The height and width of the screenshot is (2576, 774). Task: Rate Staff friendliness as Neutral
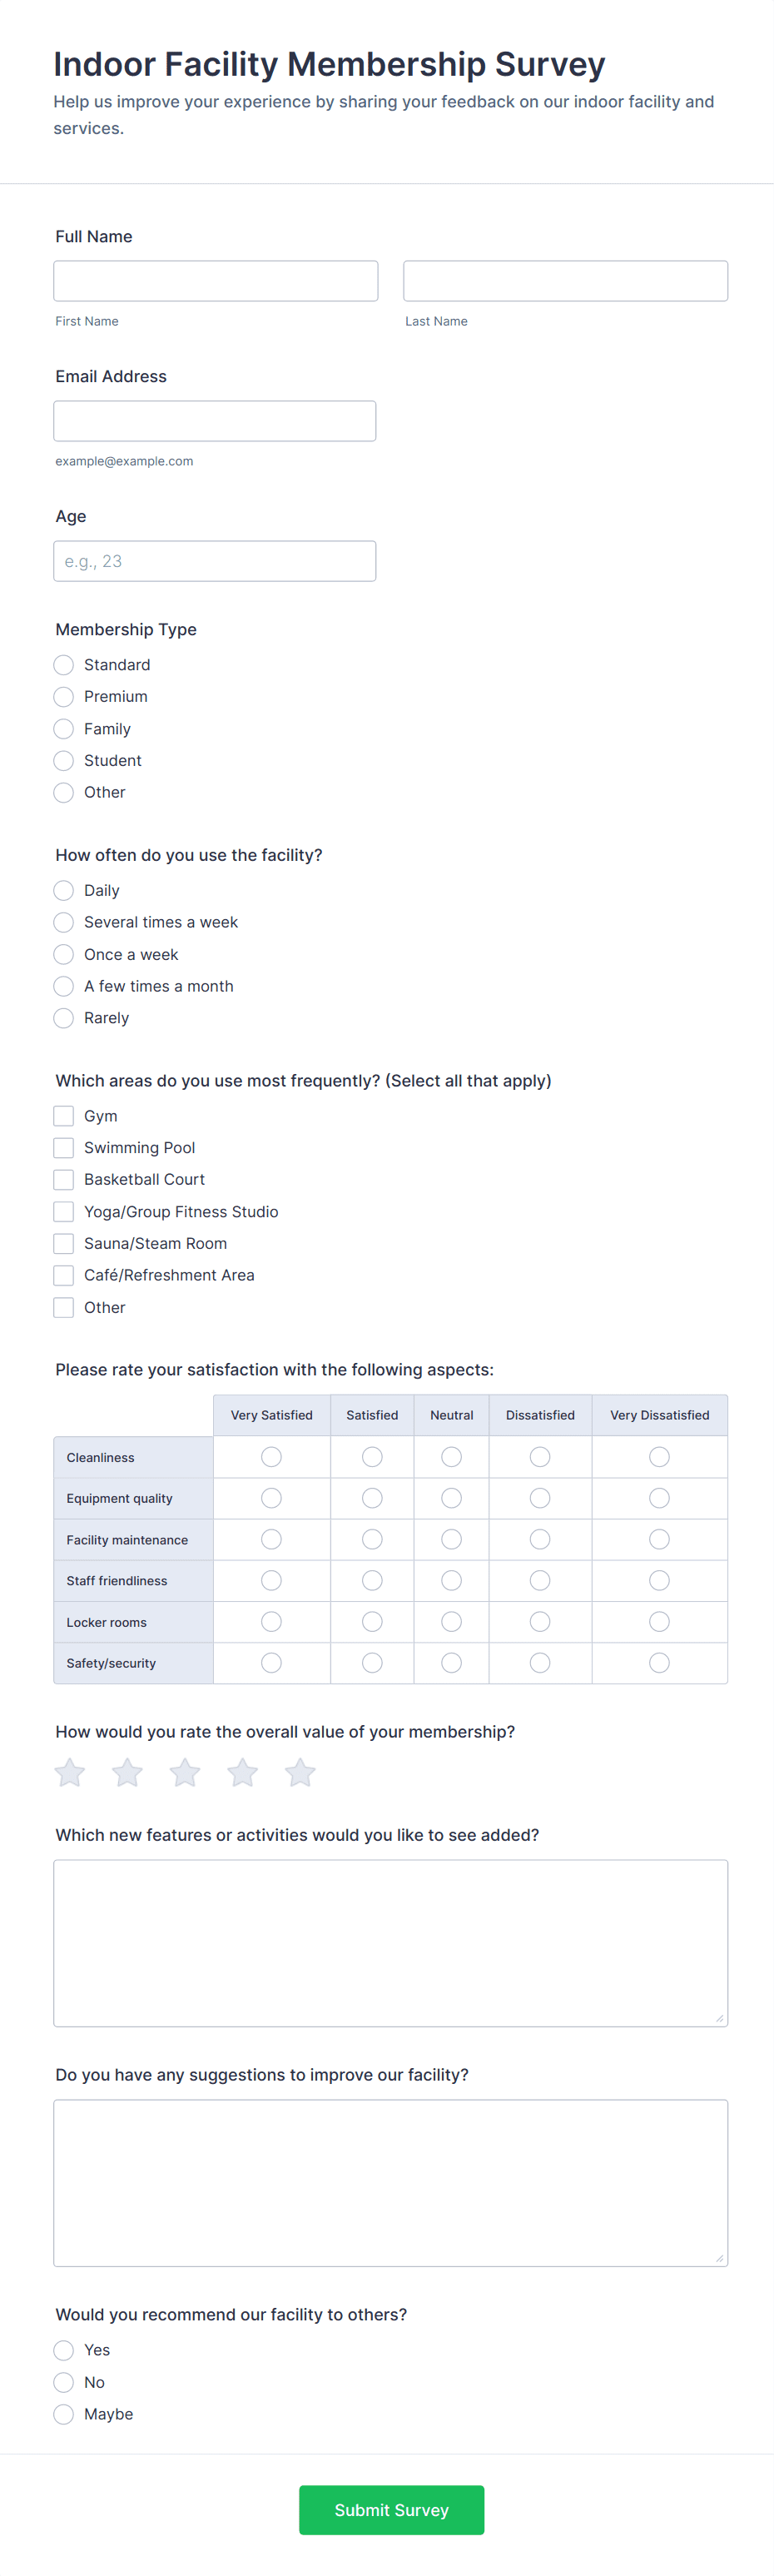452,1580
